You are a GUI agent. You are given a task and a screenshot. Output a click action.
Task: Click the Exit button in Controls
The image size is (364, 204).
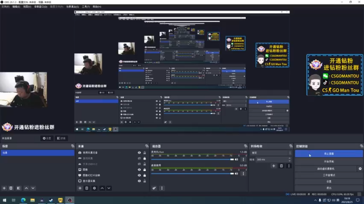click(329, 188)
